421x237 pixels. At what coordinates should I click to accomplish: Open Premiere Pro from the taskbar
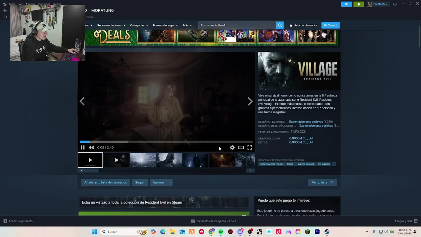click(x=317, y=232)
